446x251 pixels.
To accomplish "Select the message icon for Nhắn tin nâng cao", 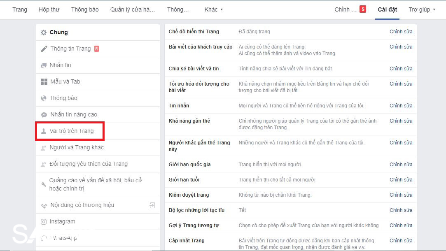I will (x=44, y=114).
